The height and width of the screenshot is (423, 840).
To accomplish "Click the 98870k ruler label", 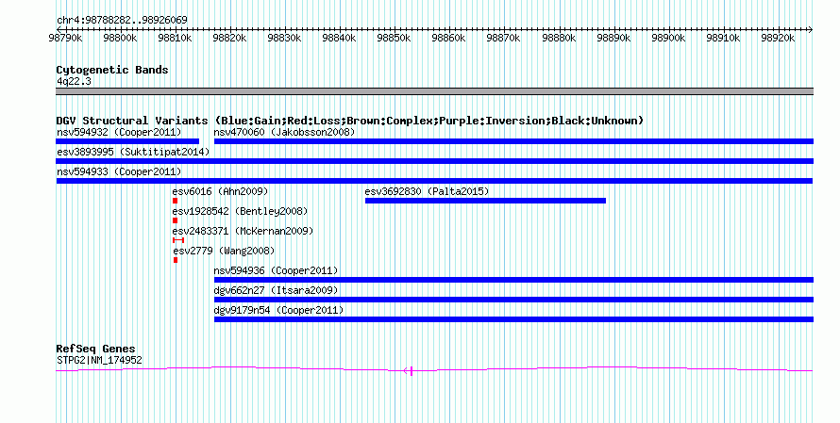I will click(x=504, y=38).
